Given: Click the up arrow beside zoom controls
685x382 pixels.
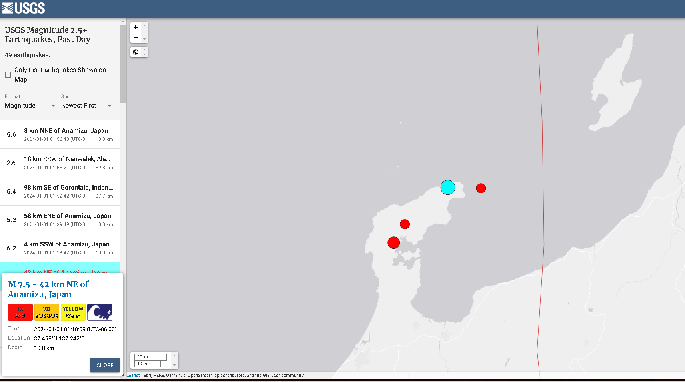Looking at the screenshot, I should coord(144,26).
